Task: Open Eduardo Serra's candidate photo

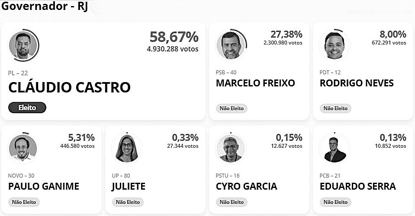Action: [x=335, y=148]
